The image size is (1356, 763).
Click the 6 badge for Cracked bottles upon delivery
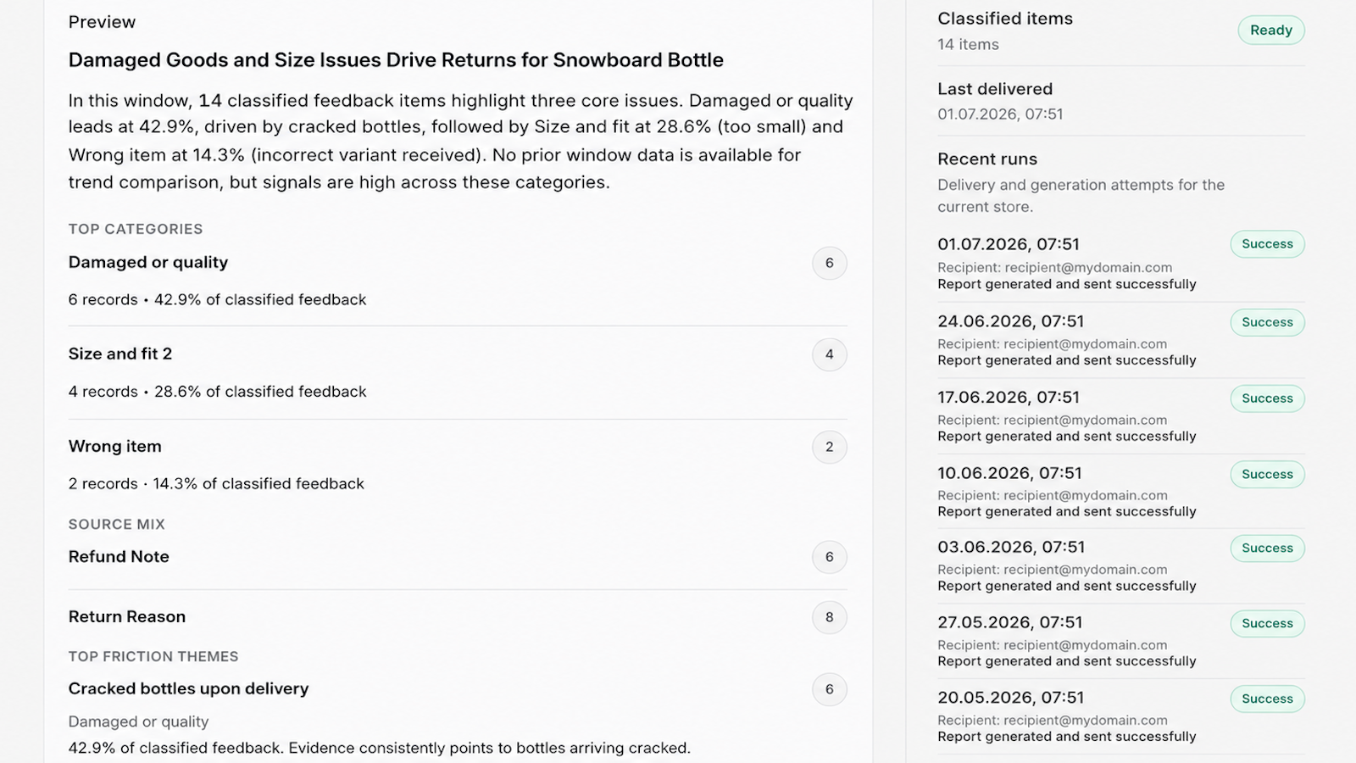click(x=829, y=689)
